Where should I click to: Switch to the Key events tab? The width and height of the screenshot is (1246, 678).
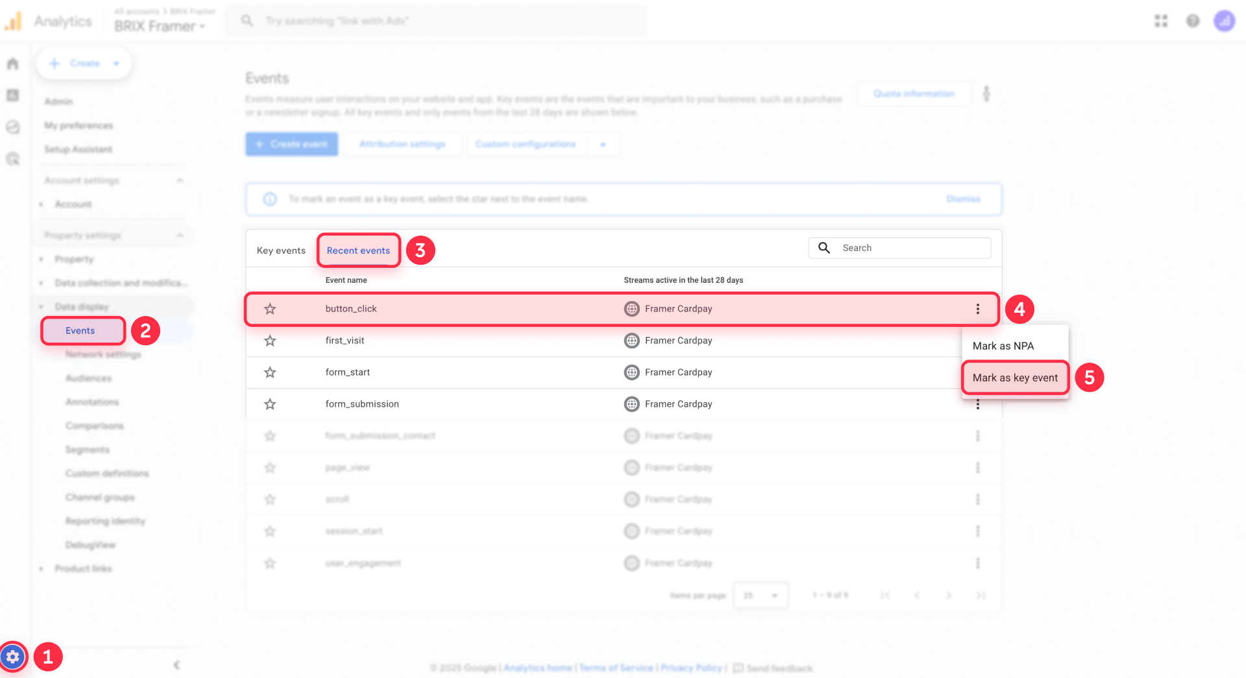tap(281, 250)
